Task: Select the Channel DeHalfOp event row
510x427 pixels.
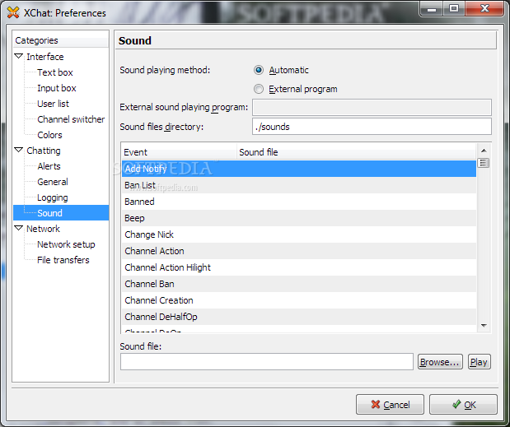Action: [299, 317]
